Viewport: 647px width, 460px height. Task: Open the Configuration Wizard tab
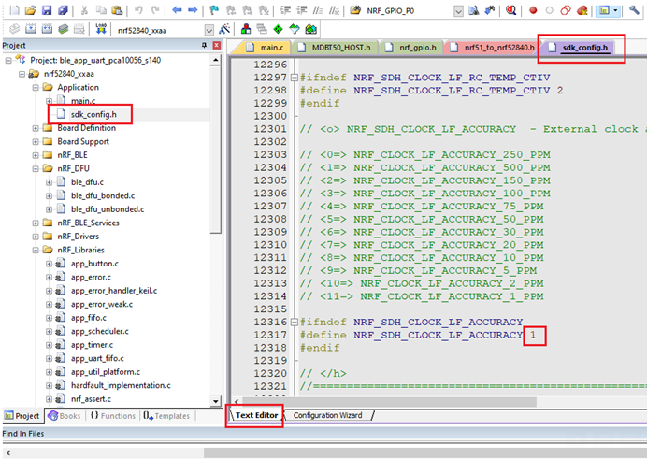click(327, 415)
